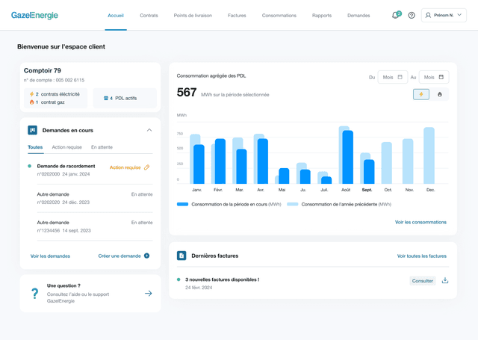Click the Demandes en cours panel icon
Screen dimensions: 478x340
pos(33,130)
